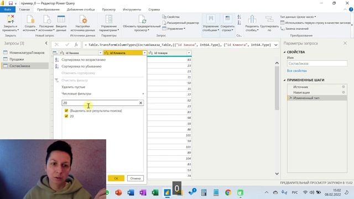Image resolution: width=354 pixels, height=199 pixels.
Task: Click the Group by (Группировать по) icon
Action: (x=269, y=19)
